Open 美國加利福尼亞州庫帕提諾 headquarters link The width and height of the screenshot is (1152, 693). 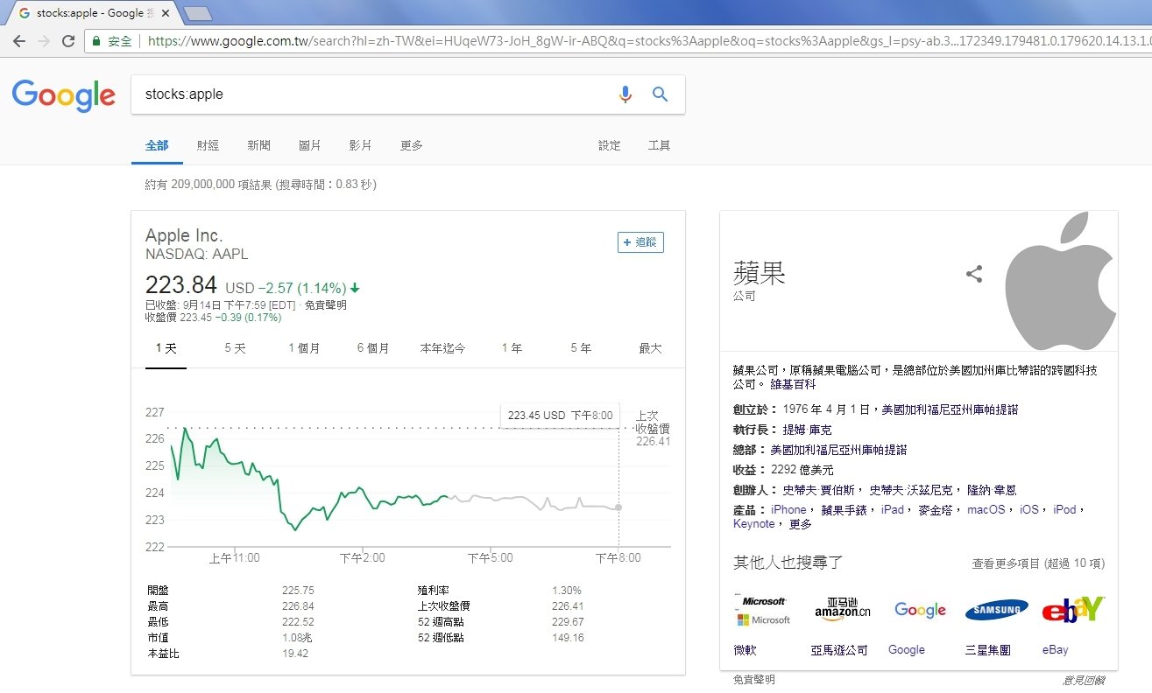click(838, 450)
